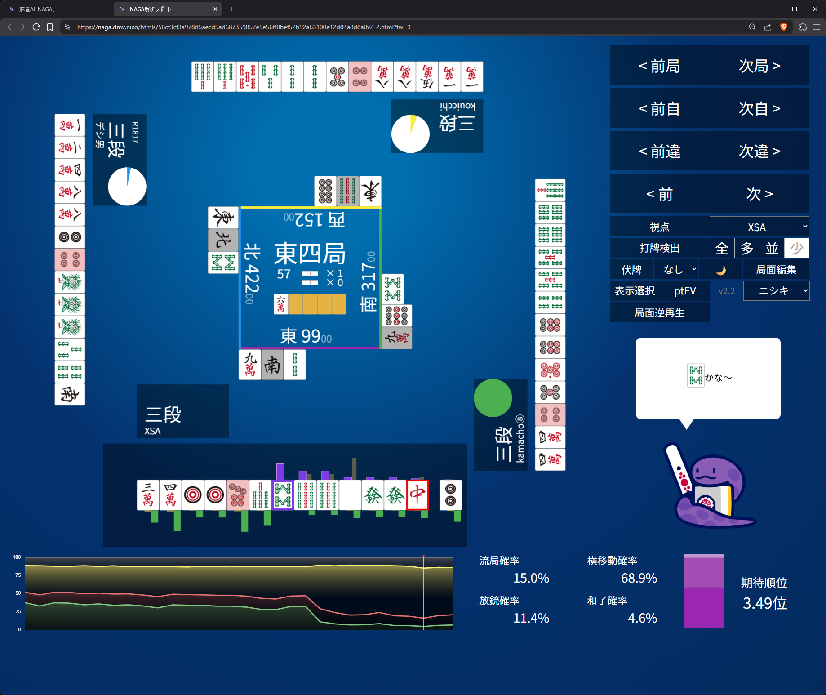Image resolution: width=826 pixels, height=695 pixels.
Task: Click the Brave shield icon
Action: [784, 27]
